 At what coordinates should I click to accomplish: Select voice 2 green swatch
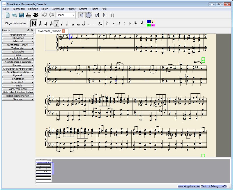coord(149,25)
